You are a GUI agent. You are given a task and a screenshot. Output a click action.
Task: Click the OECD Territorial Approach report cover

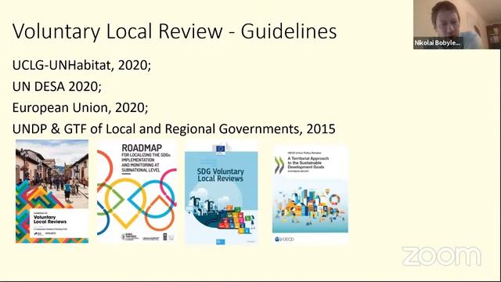(310, 196)
